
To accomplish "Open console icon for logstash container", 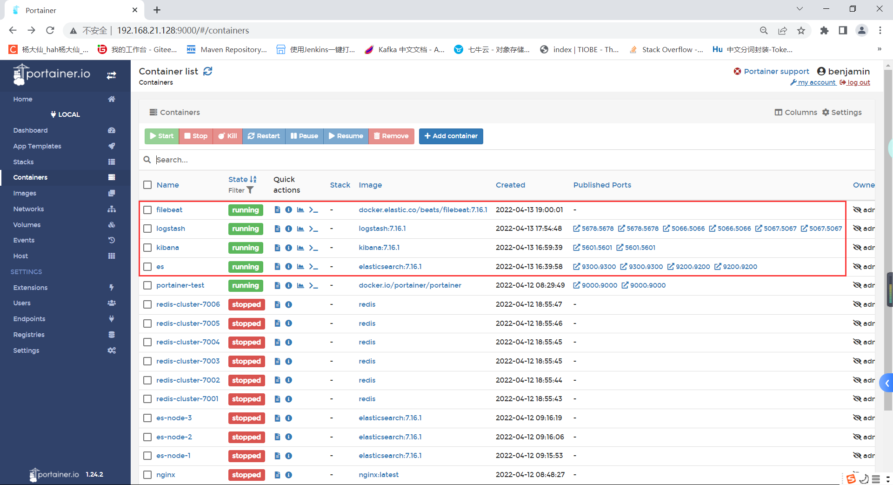I will 313,229.
